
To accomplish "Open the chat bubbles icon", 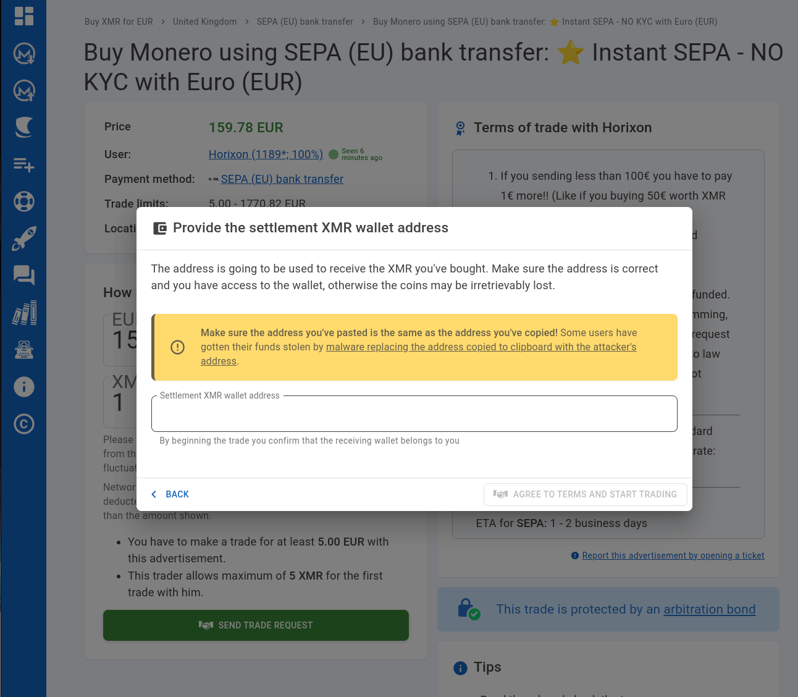I will tap(23, 275).
